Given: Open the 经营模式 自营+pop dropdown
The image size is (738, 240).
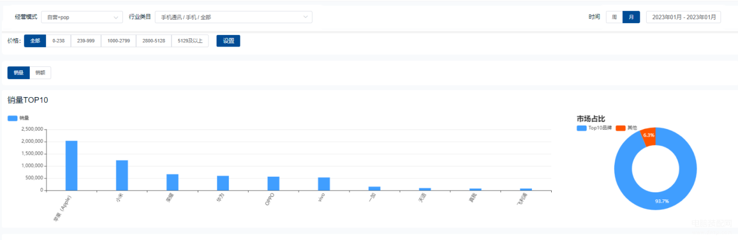Looking at the screenshot, I should tap(82, 17).
